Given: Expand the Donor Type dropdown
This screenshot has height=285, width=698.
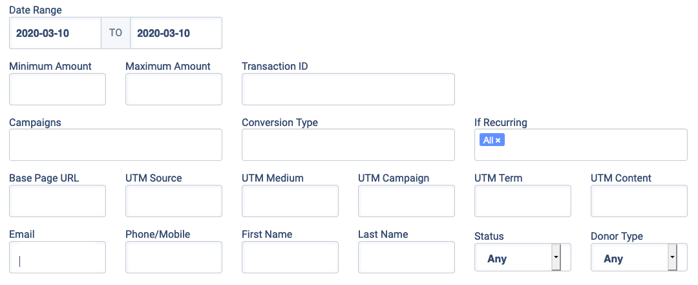Looking at the screenshot, I should (x=639, y=258).
